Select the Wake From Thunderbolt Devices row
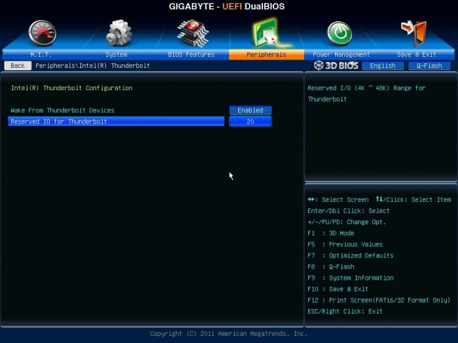 116,110
